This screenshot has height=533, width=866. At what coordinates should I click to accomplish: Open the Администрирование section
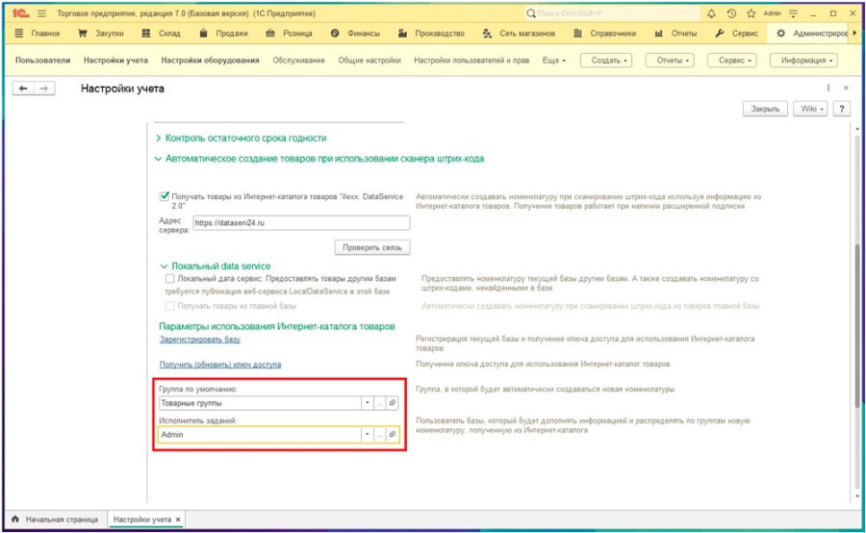coord(811,33)
